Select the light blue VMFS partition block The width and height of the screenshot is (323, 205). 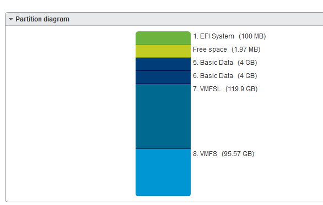point(163,173)
